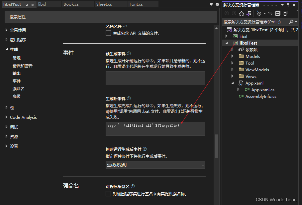Click the Show All Files icon
302x205 pixels.
(x=285, y=13)
